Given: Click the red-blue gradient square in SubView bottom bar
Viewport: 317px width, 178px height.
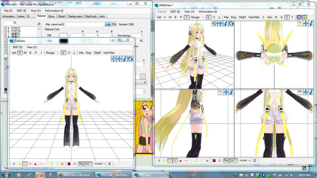Looking at the screenshot, I should click(x=69, y=164).
